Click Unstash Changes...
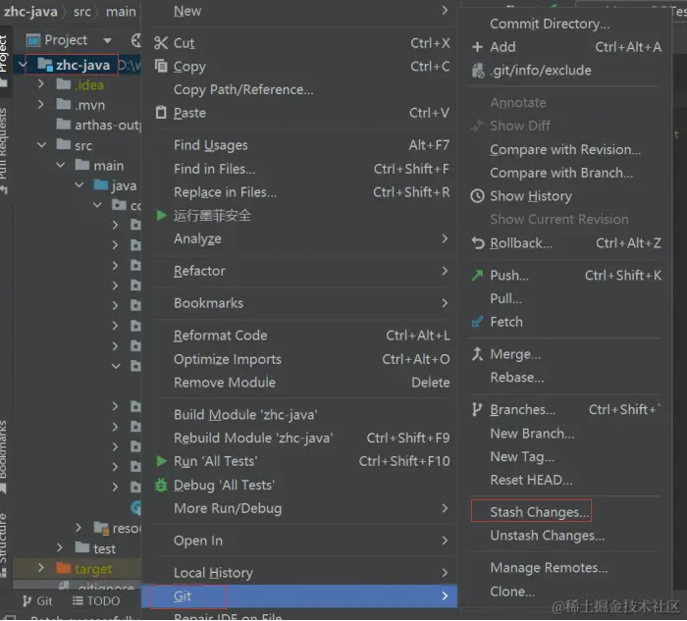Image resolution: width=687 pixels, height=621 pixels. tap(565, 536)
